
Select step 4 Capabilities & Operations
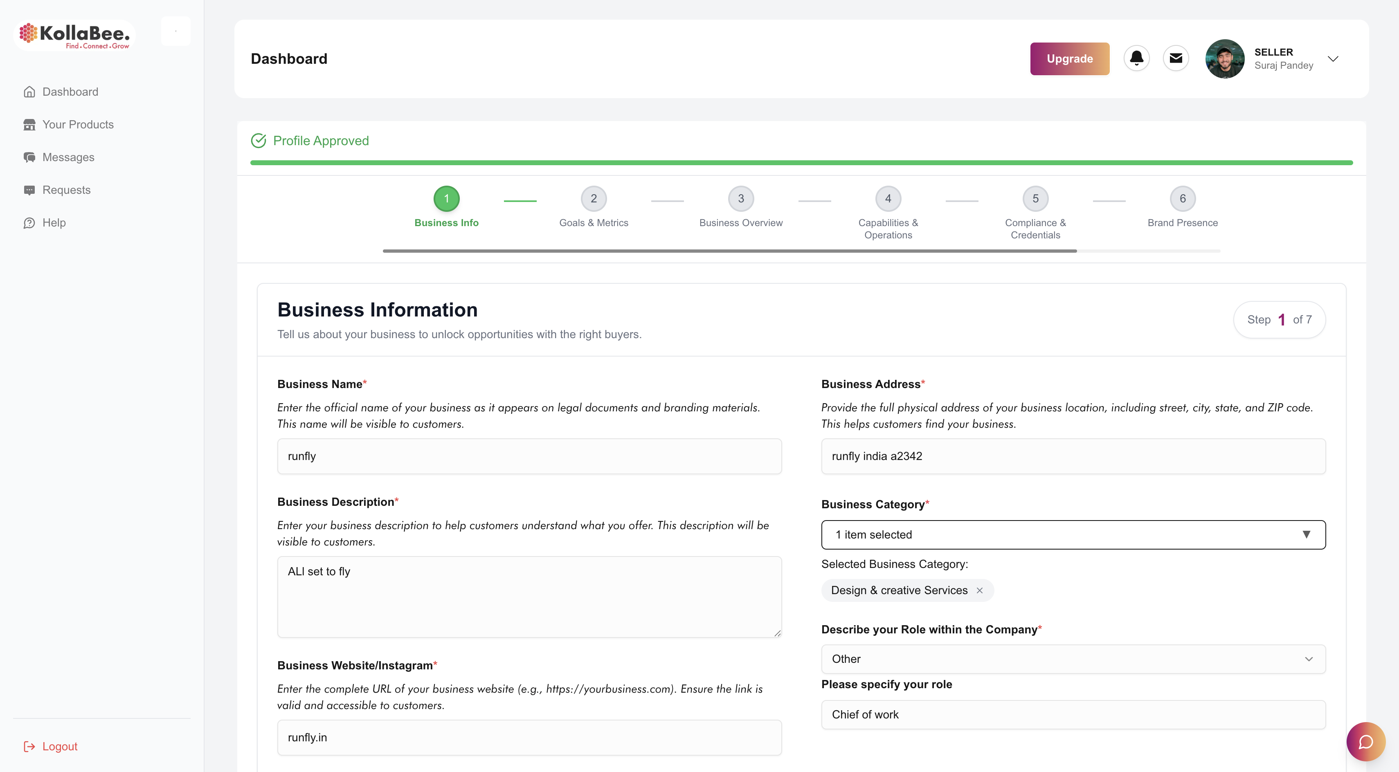click(x=888, y=199)
